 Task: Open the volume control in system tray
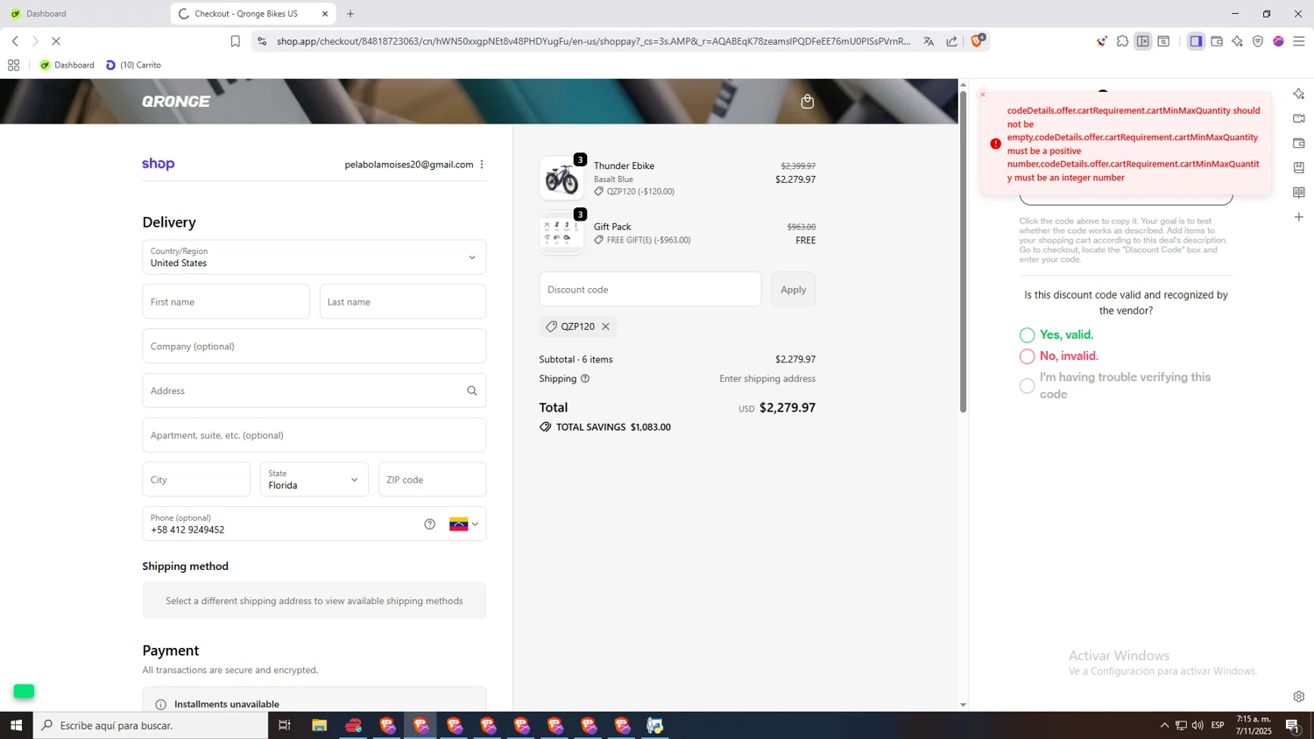coord(1197,725)
